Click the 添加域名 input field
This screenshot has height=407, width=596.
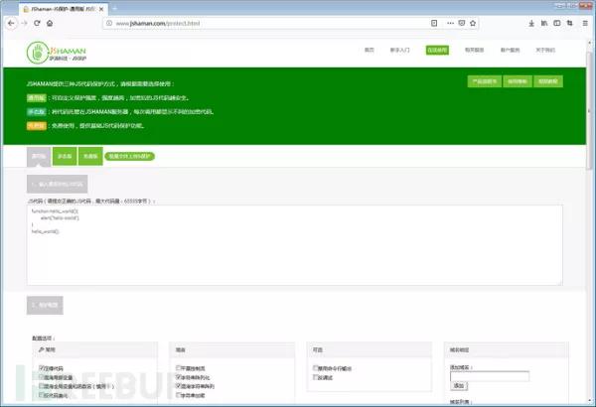[490, 376]
